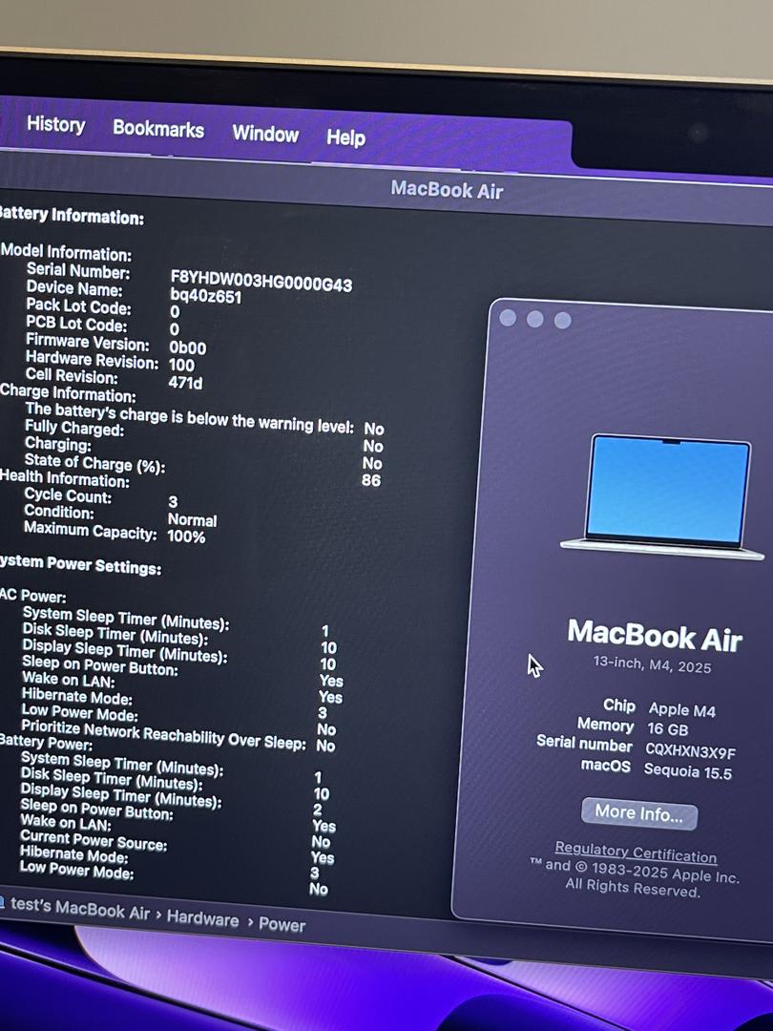Click Hibernate Mode under AC Power
The height and width of the screenshot is (1031, 773).
(77, 696)
